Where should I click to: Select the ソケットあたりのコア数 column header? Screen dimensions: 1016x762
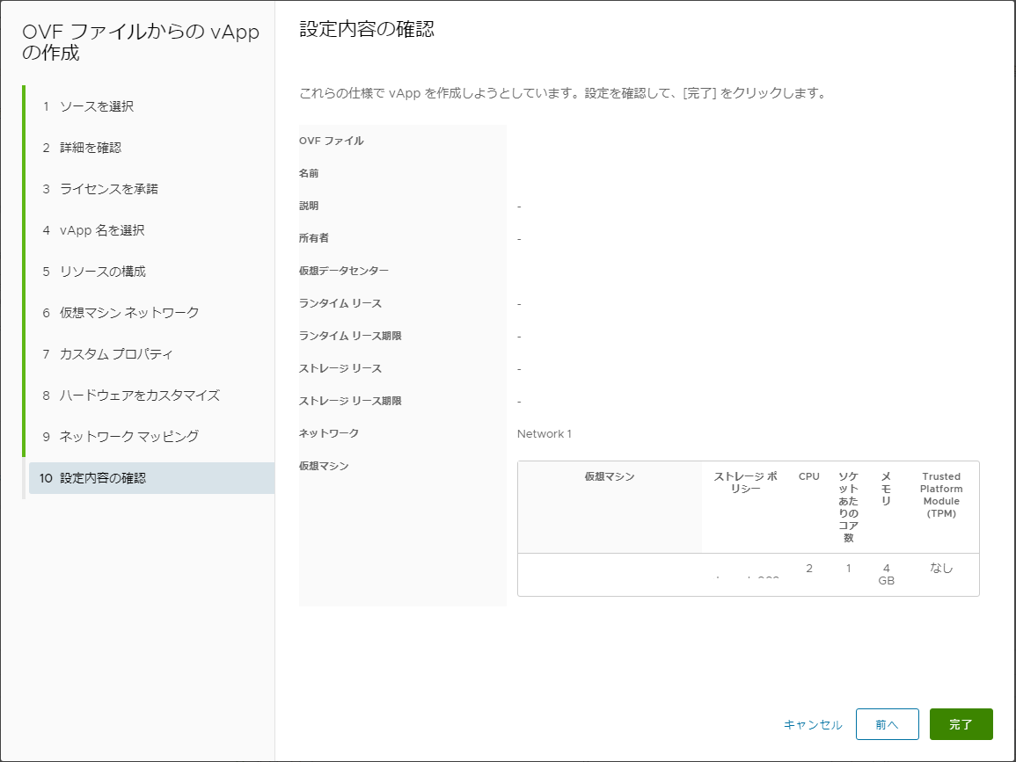(x=848, y=507)
